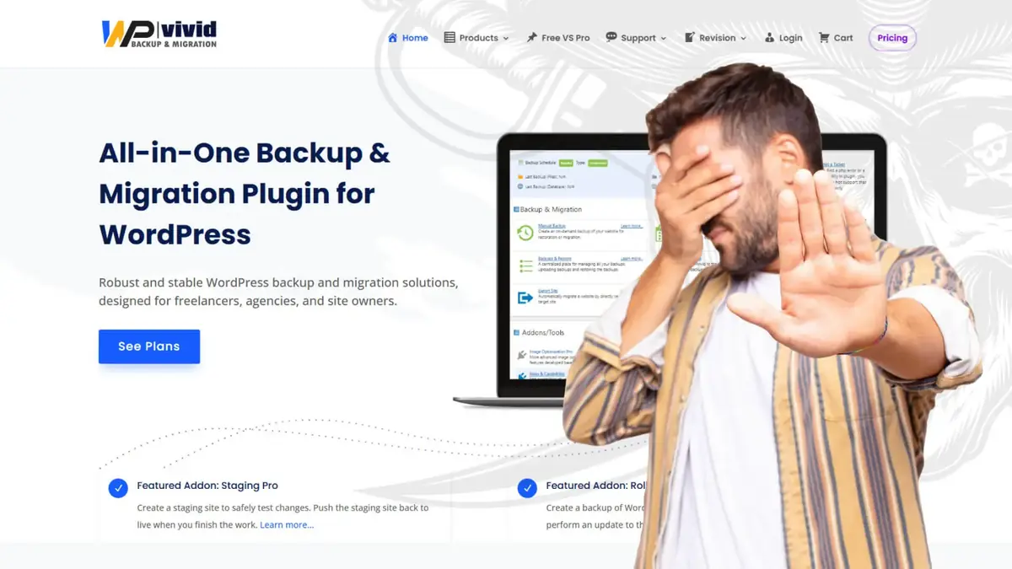
Task: Open the Learn more link under Staging Pro
Action: [288, 524]
